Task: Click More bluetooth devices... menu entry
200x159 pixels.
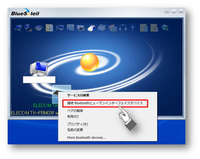Action: point(86,137)
